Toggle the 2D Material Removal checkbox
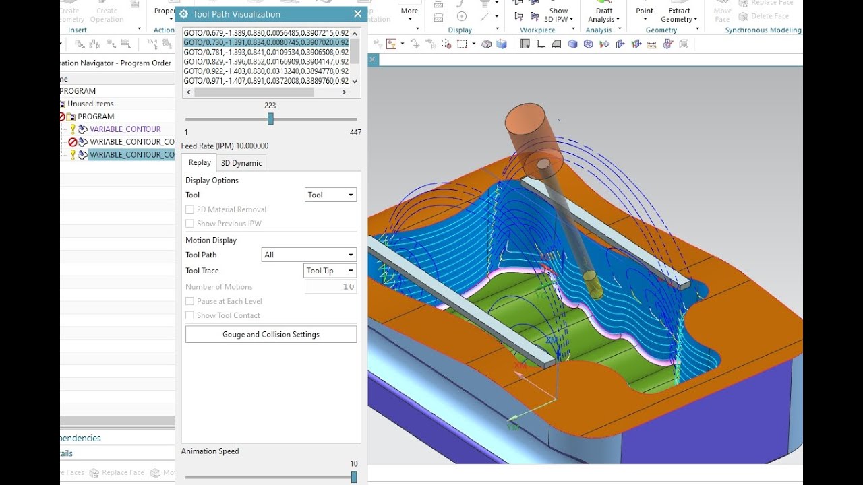The height and width of the screenshot is (485, 863). click(190, 209)
